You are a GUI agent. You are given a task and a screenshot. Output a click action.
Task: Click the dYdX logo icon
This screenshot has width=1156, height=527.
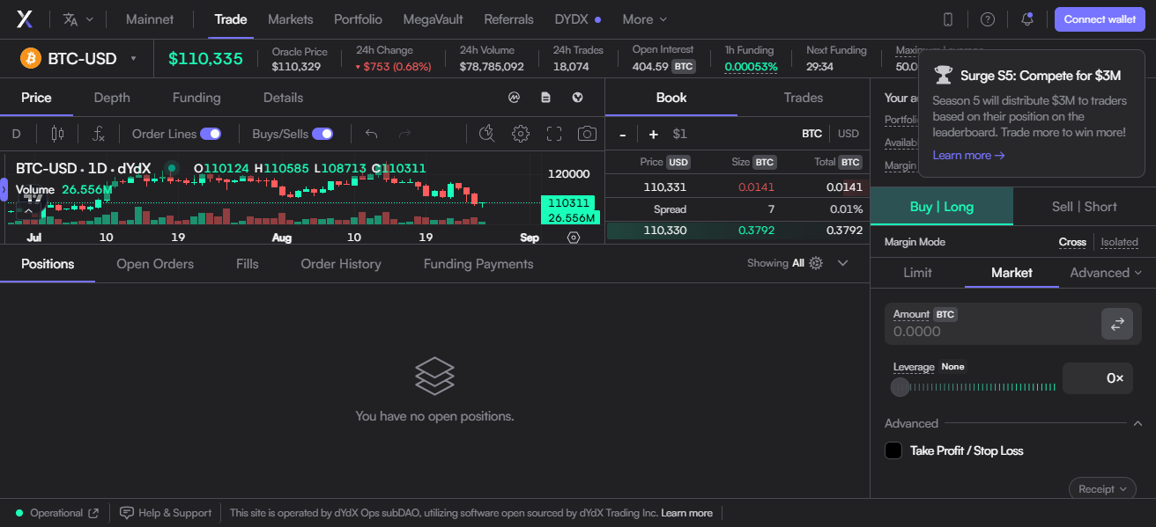pos(25,18)
